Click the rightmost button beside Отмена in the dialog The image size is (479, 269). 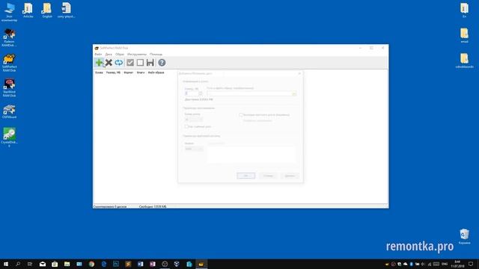pos(290,176)
